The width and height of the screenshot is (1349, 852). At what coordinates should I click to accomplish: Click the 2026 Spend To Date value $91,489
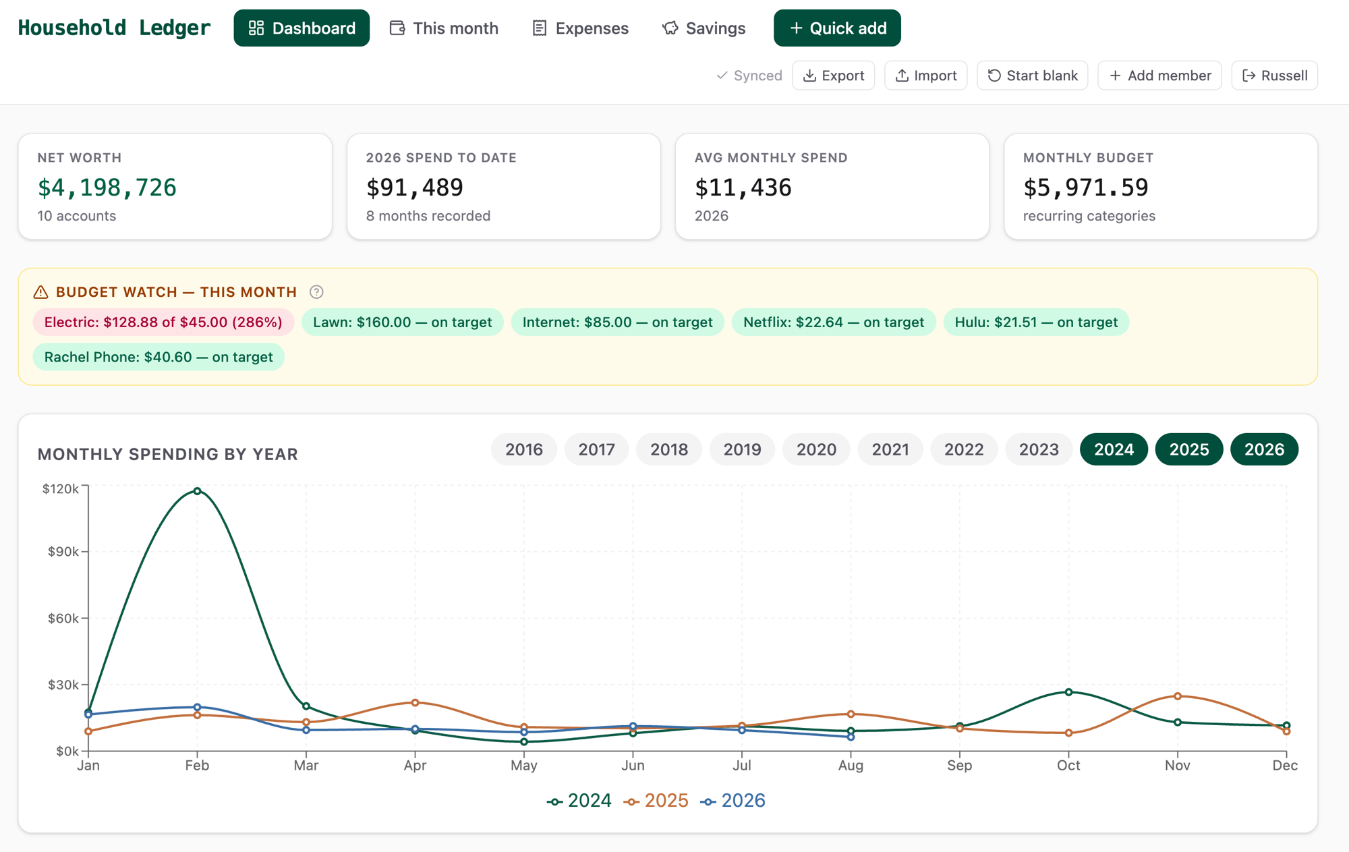pyautogui.click(x=415, y=188)
